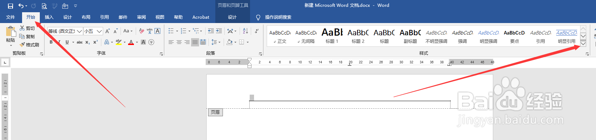
Task: Justify the paragraph text
Action: pos(195,42)
